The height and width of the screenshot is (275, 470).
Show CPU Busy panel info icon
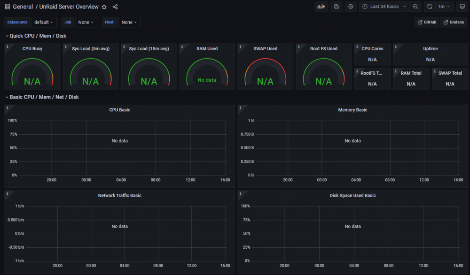pos(8,46)
